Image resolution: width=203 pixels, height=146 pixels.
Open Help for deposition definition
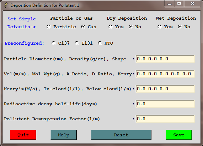[64, 135]
